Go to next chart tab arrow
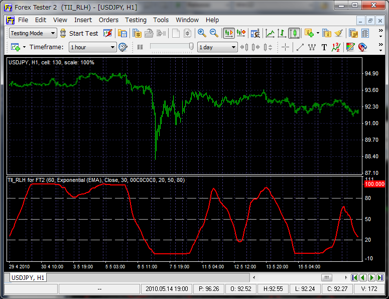 point(371,277)
